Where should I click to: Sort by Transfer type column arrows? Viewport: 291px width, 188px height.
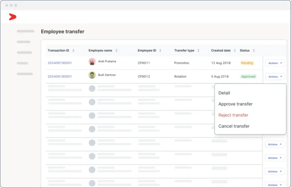point(198,51)
